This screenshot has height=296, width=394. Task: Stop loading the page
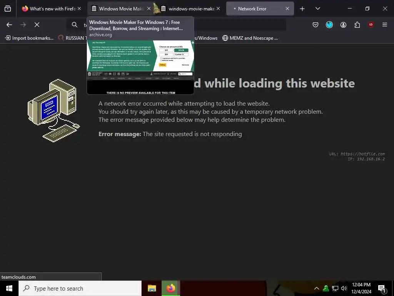coord(37,25)
